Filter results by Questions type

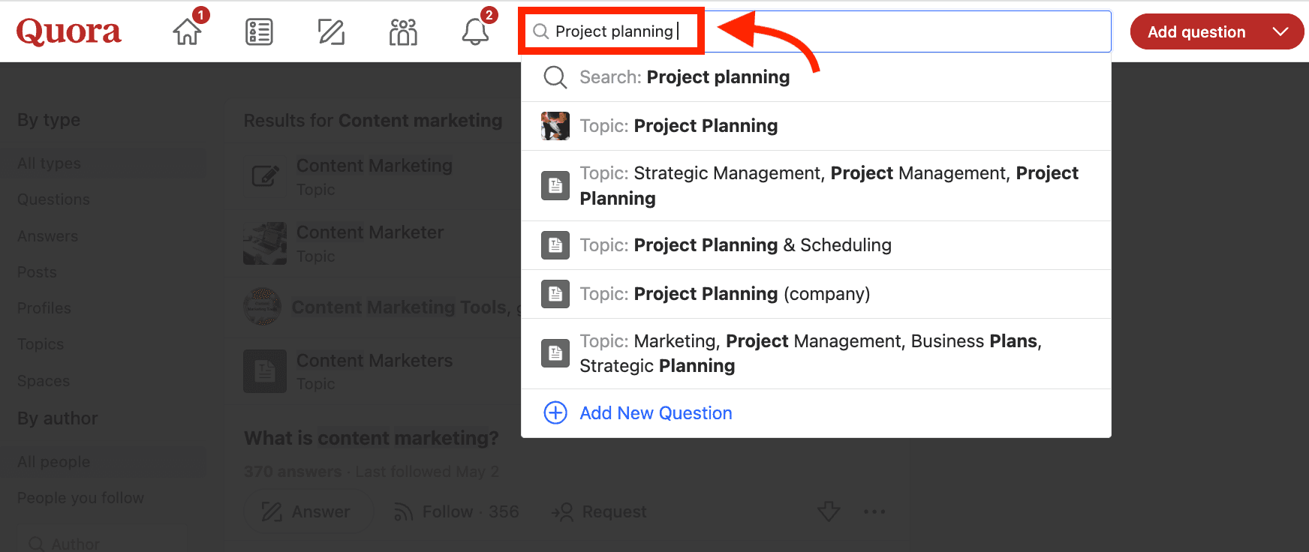click(53, 199)
